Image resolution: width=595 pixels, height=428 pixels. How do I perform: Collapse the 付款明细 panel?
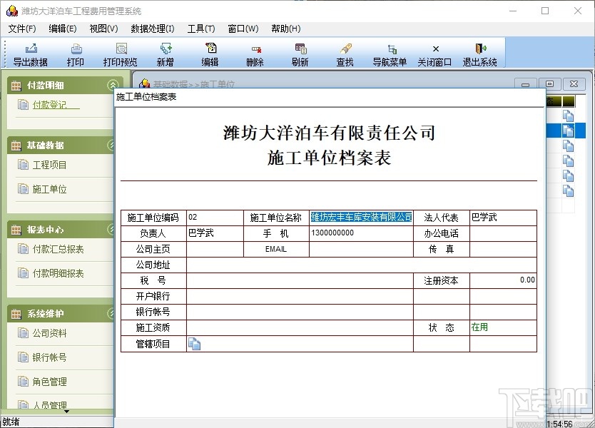coord(113,83)
